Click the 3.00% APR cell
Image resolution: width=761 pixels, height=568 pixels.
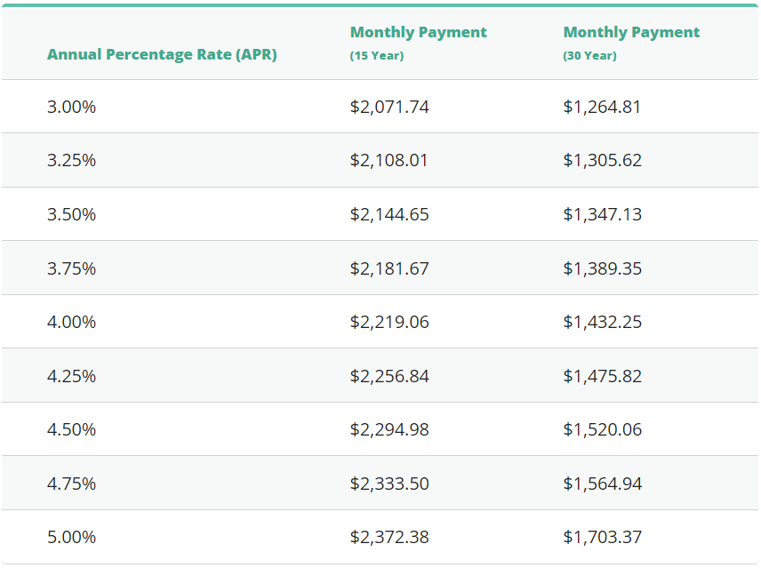[71, 107]
